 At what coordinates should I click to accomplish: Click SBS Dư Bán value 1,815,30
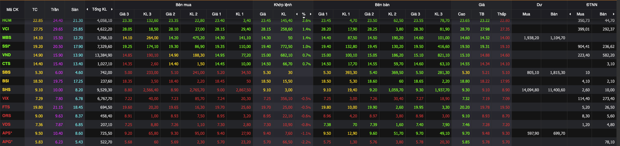coord(558,73)
